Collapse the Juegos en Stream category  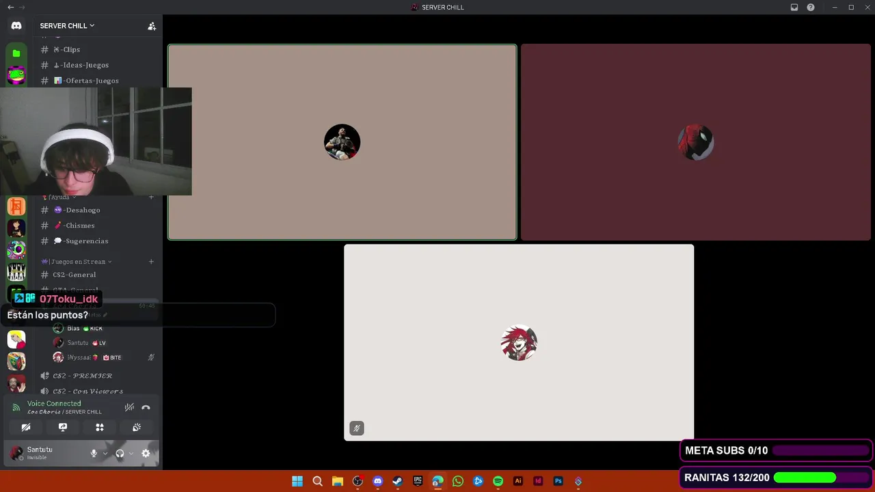[x=77, y=262]
